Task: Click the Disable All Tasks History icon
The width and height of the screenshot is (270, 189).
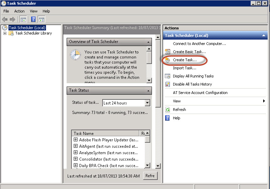Action: (167, 84)
